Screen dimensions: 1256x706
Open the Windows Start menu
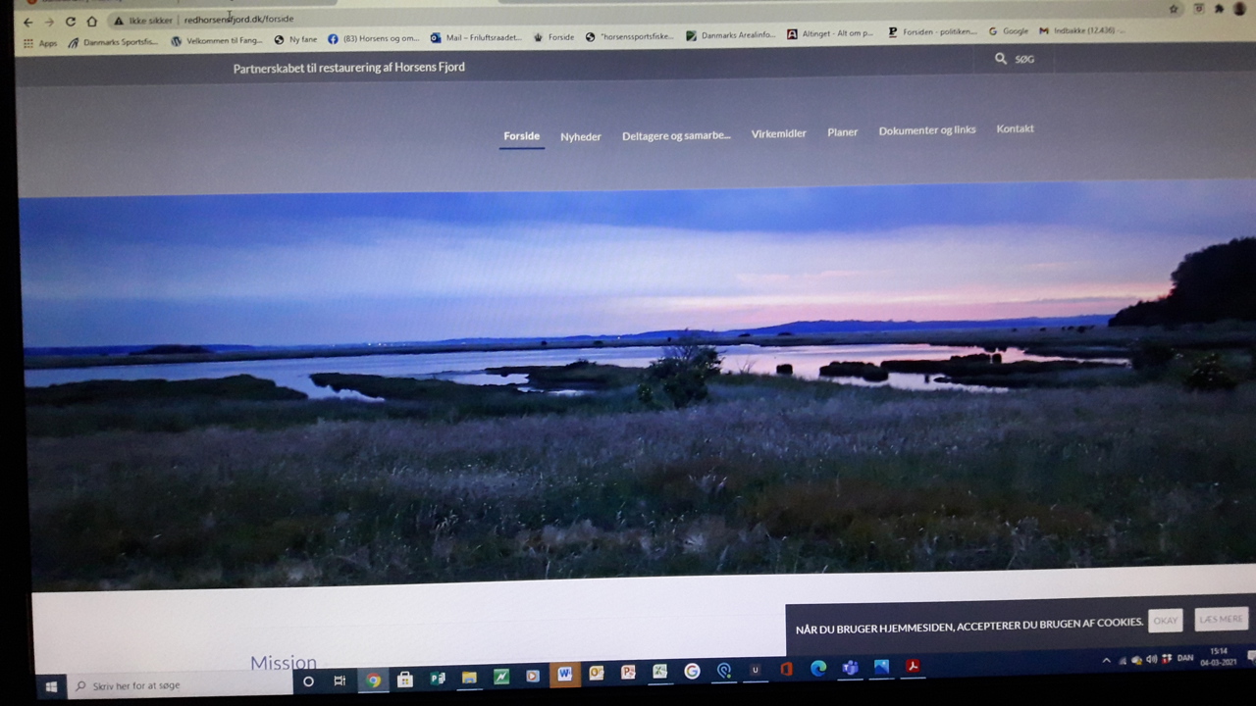point(51,686)
